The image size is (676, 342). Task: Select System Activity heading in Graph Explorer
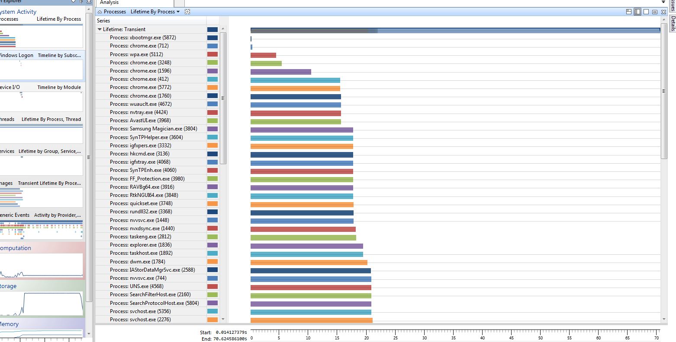click(18, 12)
